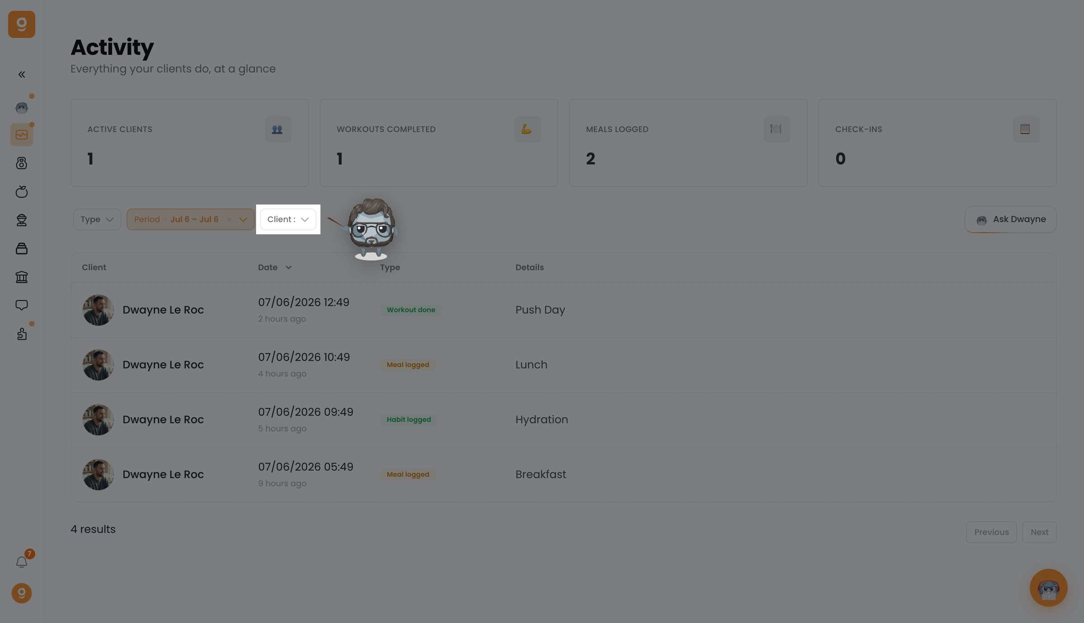Image resolution: width=1084 pixels, height=623 pixels.
Task: Open the Period Jul 6 – Jul 6 dropdown arrow
Action: click(x=243, y=219)
